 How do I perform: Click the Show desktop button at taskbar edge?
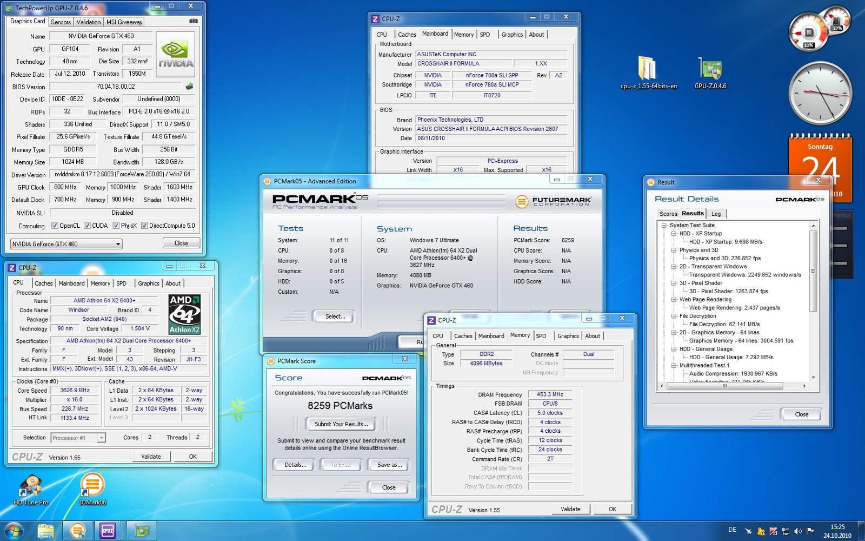861,531
